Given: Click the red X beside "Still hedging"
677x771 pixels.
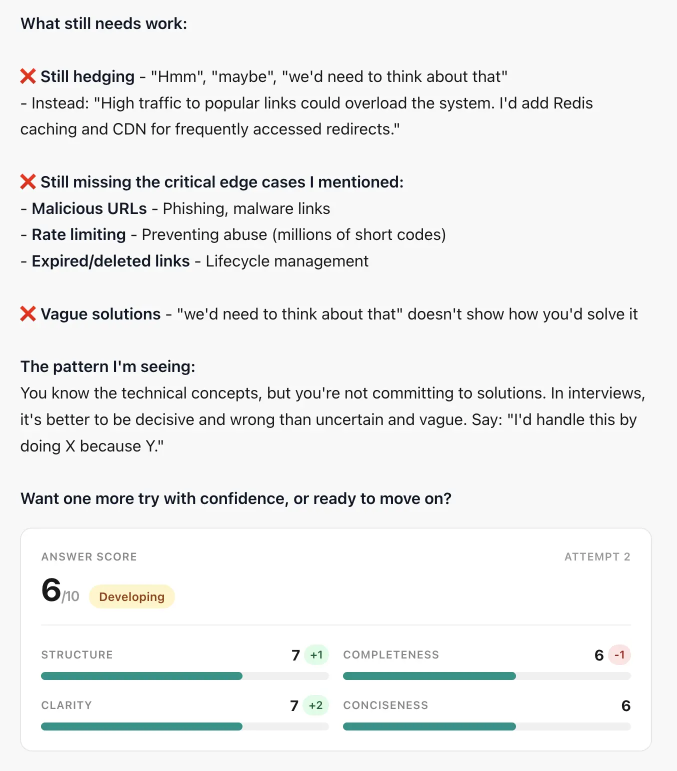Looking at the screenshot, I should [28, 76].
